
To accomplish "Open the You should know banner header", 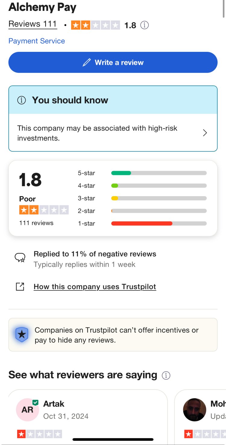I will point(70,100).
